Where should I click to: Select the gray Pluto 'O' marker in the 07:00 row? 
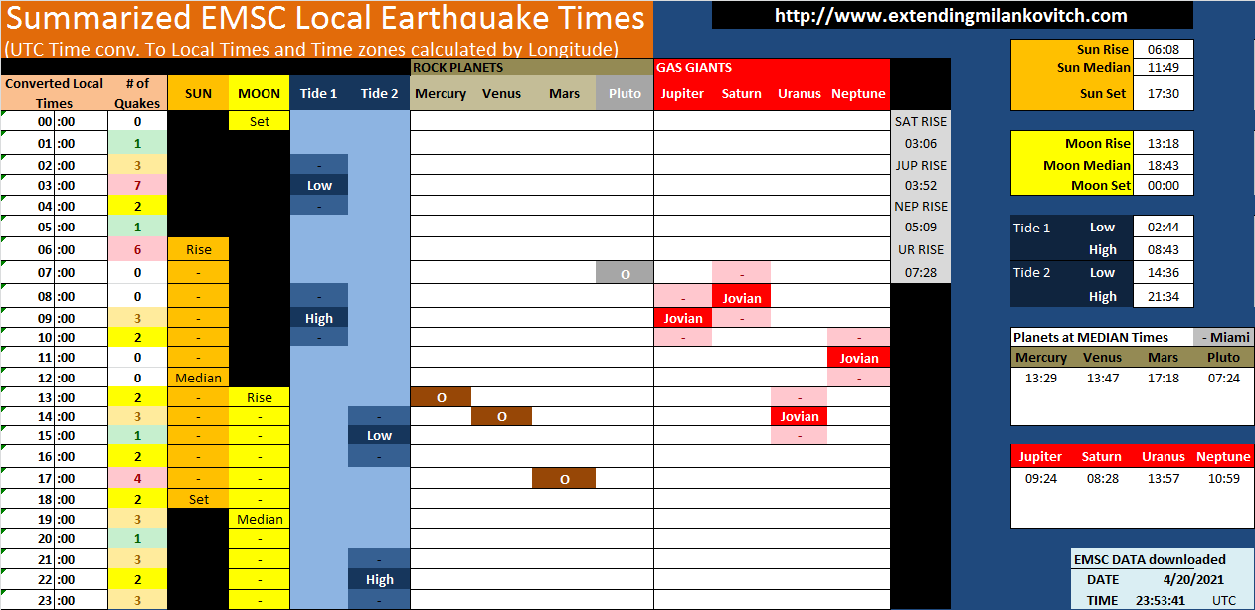(625, 273)
